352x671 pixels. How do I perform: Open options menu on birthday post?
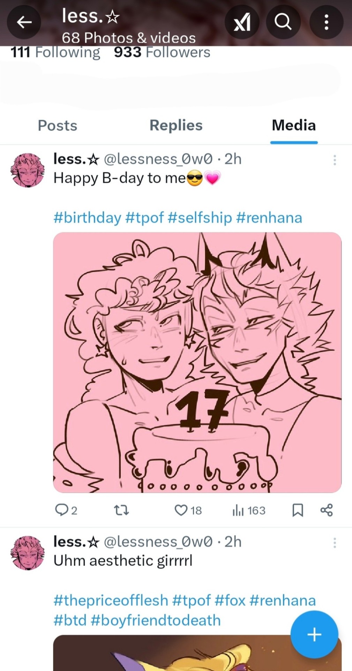click(335, 160)
